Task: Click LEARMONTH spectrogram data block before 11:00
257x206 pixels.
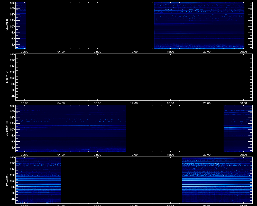Action: pos(71,129)
